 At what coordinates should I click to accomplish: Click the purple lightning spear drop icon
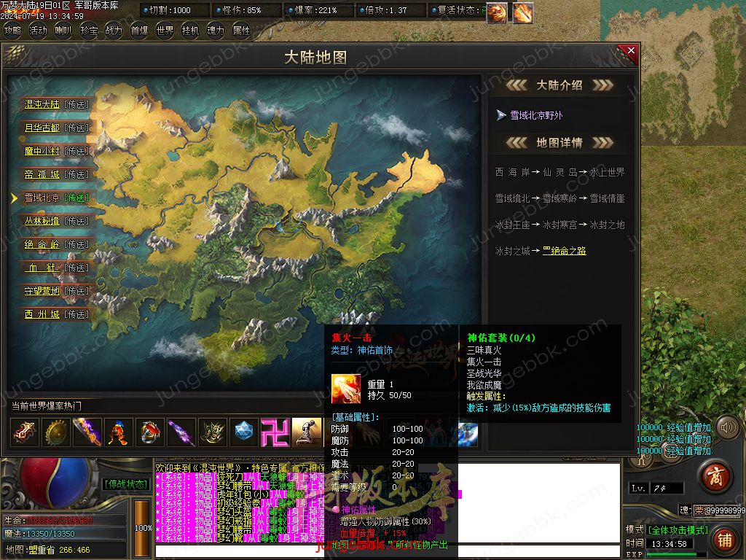pos(181,432)
